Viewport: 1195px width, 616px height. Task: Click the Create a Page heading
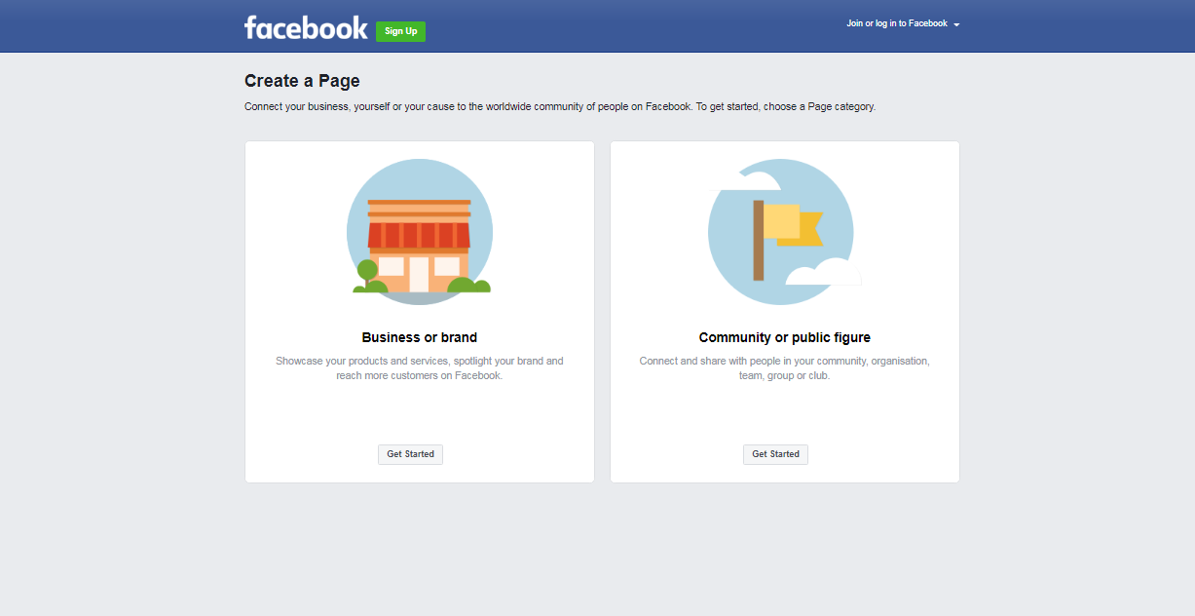point(302,81)
